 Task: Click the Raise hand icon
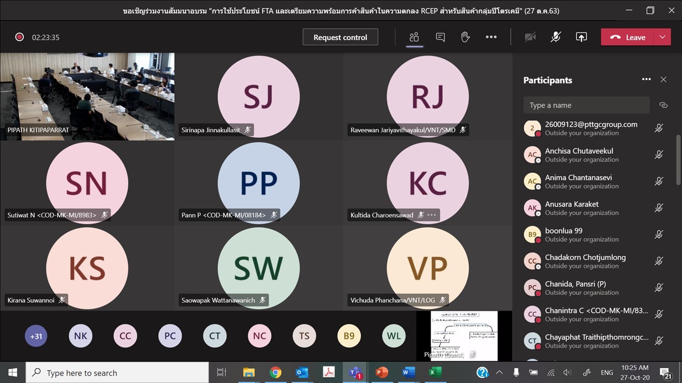465,37
